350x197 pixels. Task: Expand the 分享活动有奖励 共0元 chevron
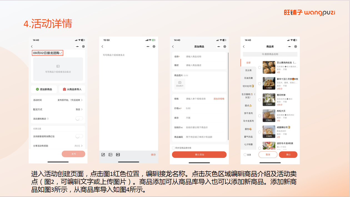pos(82,146)
